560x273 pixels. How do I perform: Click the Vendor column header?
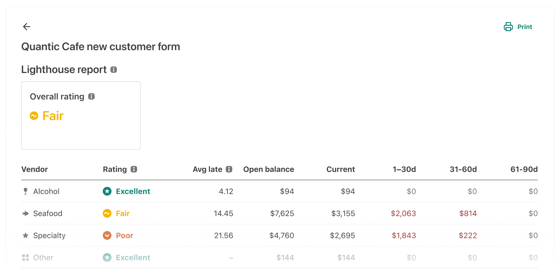pos(34,169)
